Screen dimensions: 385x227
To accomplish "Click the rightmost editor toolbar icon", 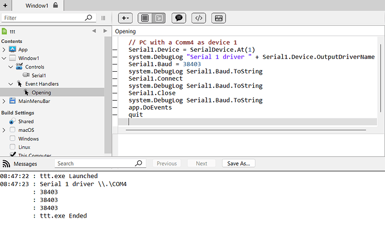I will (x=219, y=18).
